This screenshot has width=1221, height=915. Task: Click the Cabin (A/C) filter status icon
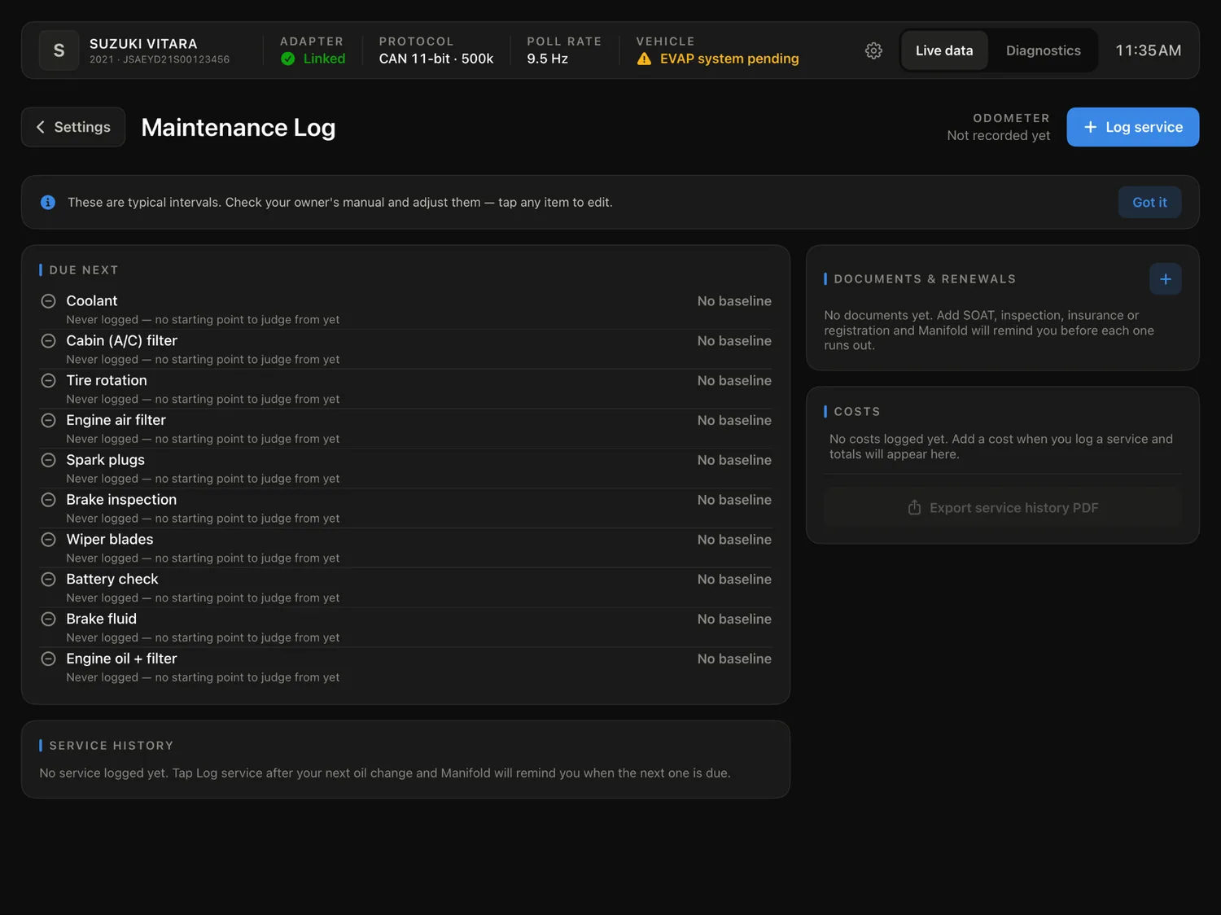click(49, 341)
